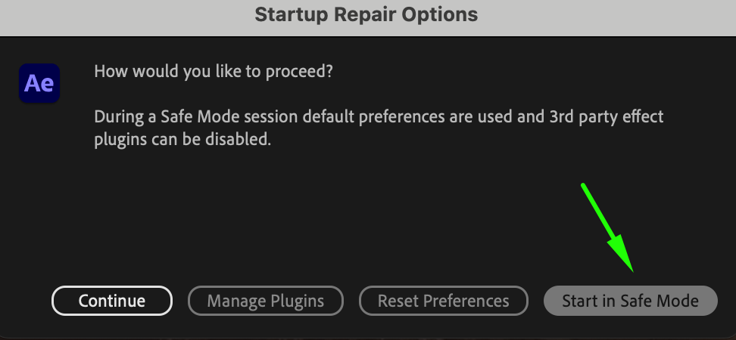Click the Startup Repair Options title bar

click(366, 17)
